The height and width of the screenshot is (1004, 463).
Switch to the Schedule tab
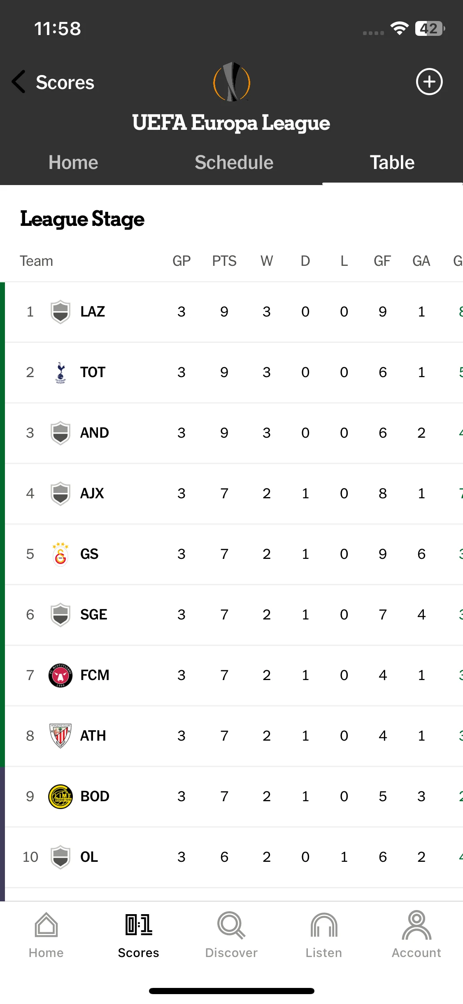(x=234, y=162)
